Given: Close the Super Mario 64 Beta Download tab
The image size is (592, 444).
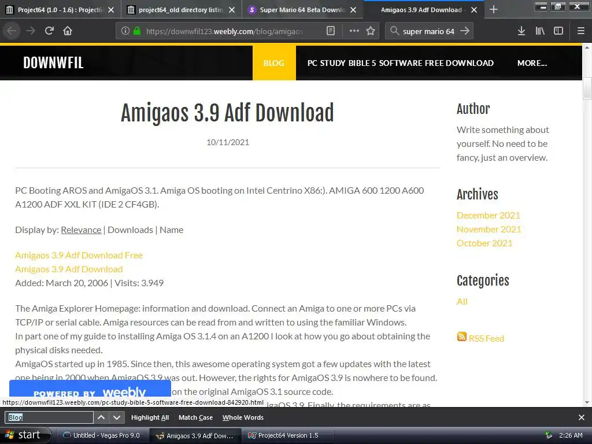Looking at the screenshot, I should [353, 10].
